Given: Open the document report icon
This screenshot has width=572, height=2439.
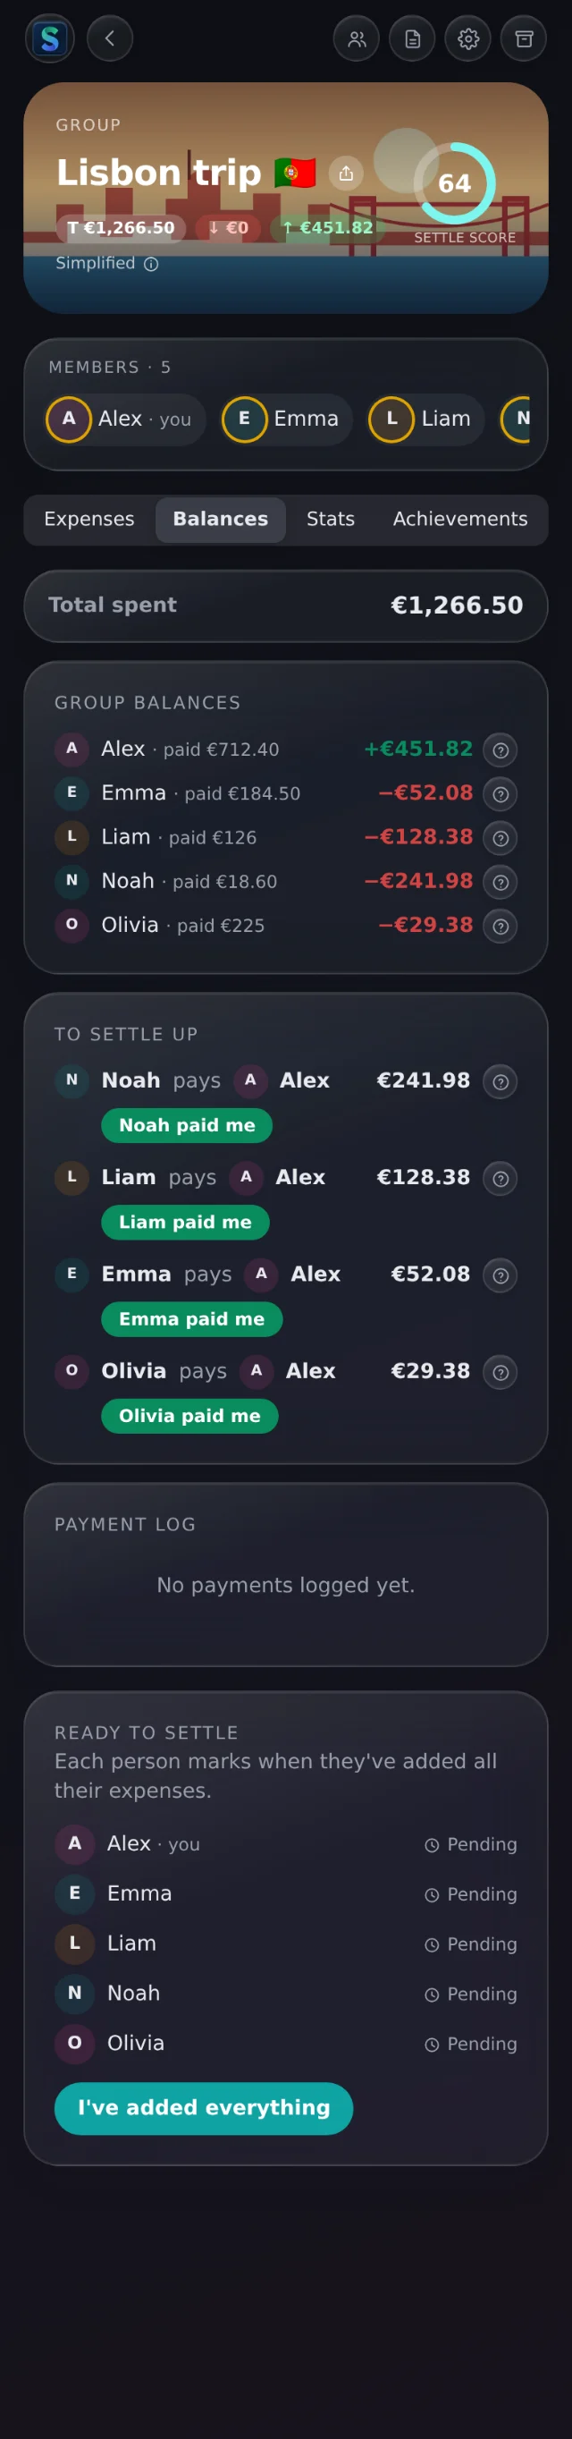Looking at the screenshot, I should click(412, 38).
